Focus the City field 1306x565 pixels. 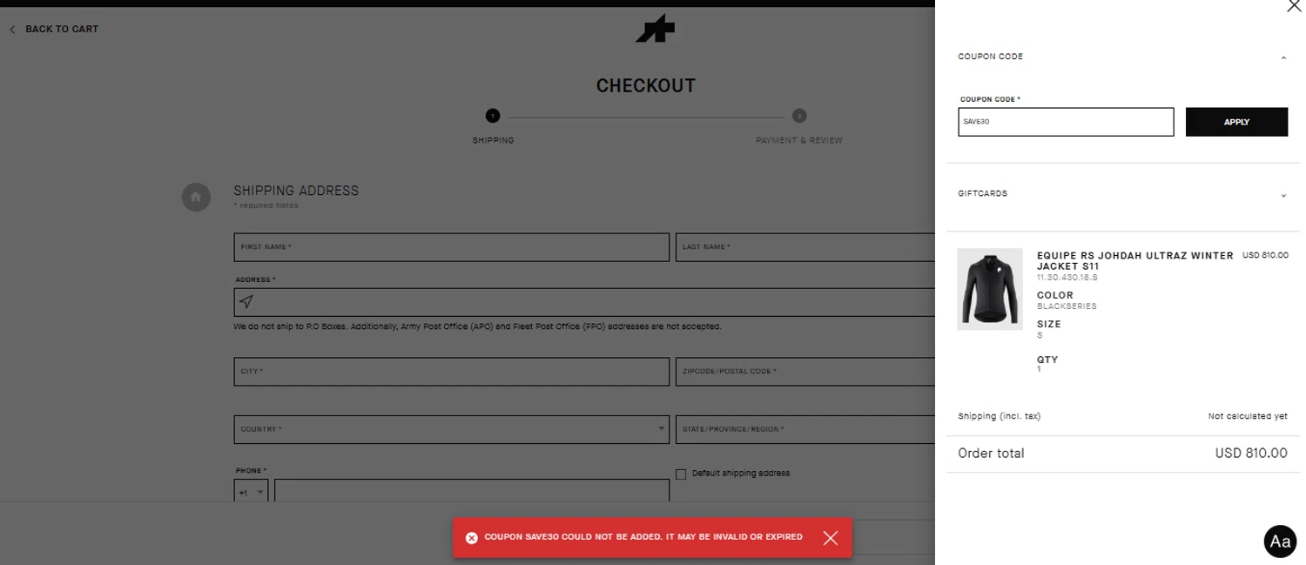pyautogui.click(x=452, y=372)
